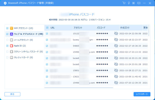Uncheck the row created 2021-11-24 23:01:28
155x100 pixels.
tap(47, 64)
